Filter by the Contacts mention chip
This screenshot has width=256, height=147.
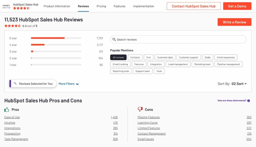(x=135, y=57)
